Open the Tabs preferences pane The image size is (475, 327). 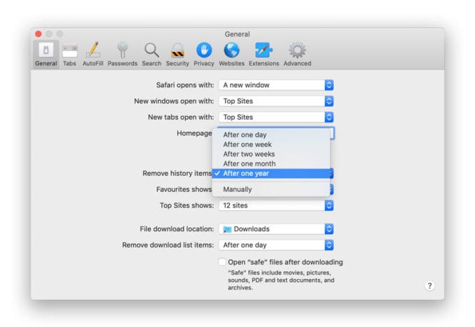coord(69,54)
